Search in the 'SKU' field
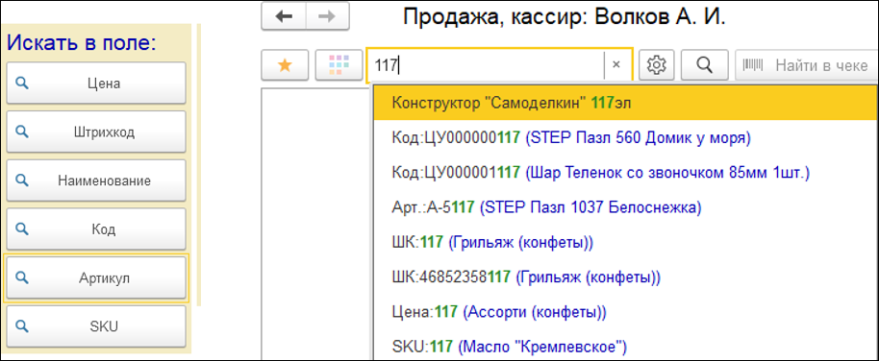The height and width of the screenshot is (361, 879). (x=96, y=326)
